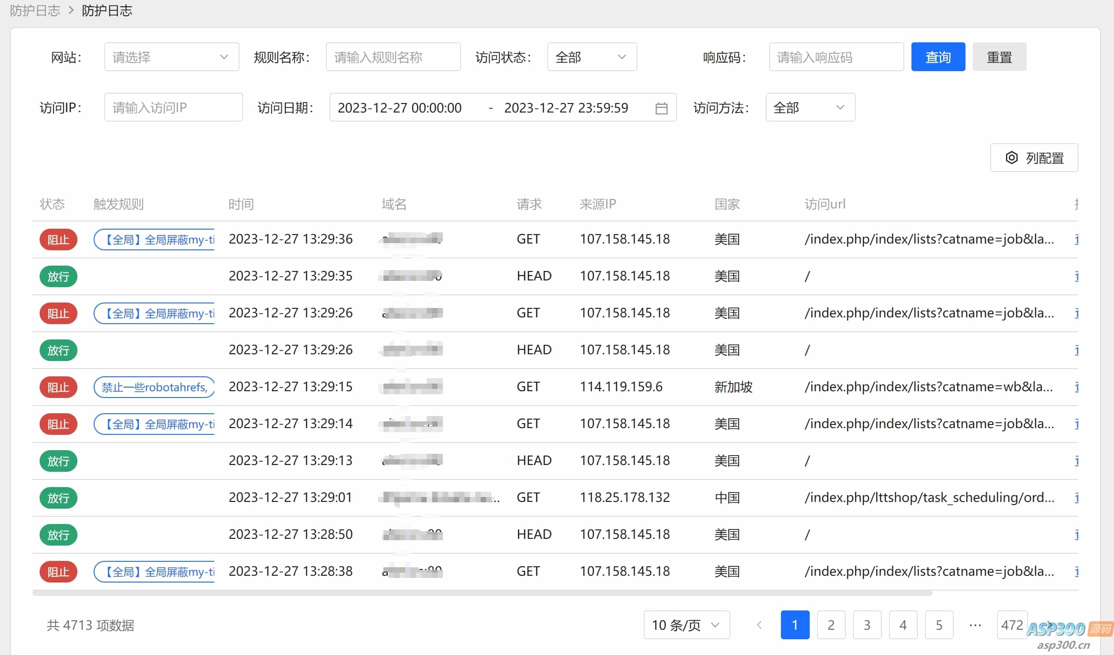Image resolution: width=1114 pixels, height=655 pixels.
Task: Open the 访问状态 status dropdown
Action: tap(591, 57)
